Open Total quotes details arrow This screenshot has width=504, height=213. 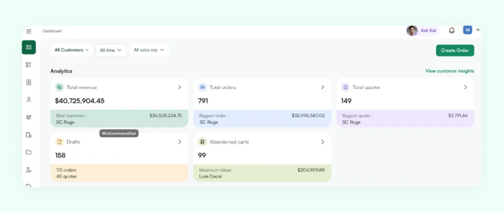pos(466,87)
